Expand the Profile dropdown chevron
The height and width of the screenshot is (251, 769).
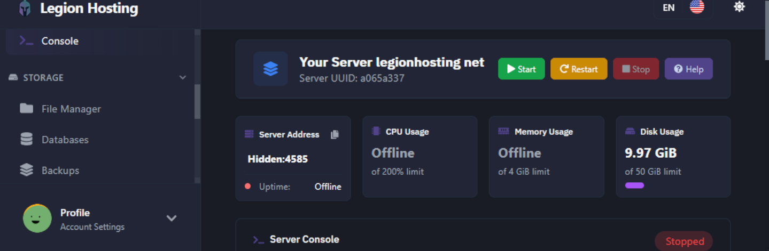tap(172, 218)
